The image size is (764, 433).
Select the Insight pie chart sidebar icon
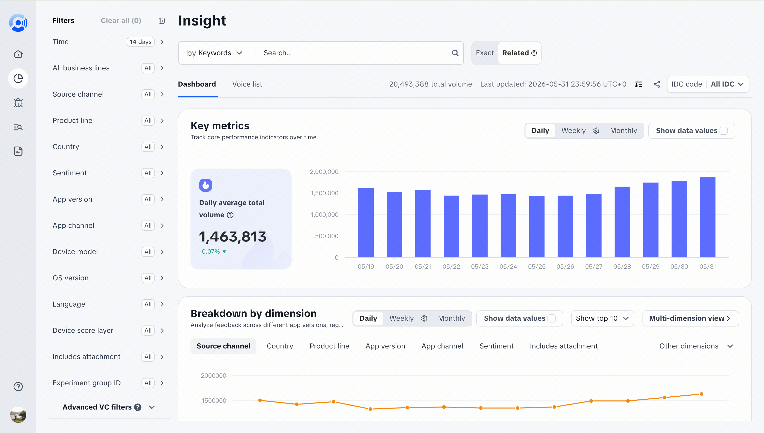click(18, 78)
